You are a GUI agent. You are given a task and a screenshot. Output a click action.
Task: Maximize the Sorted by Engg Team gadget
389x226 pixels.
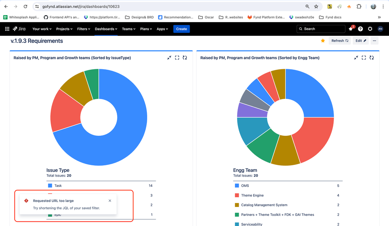coord(364,58)
